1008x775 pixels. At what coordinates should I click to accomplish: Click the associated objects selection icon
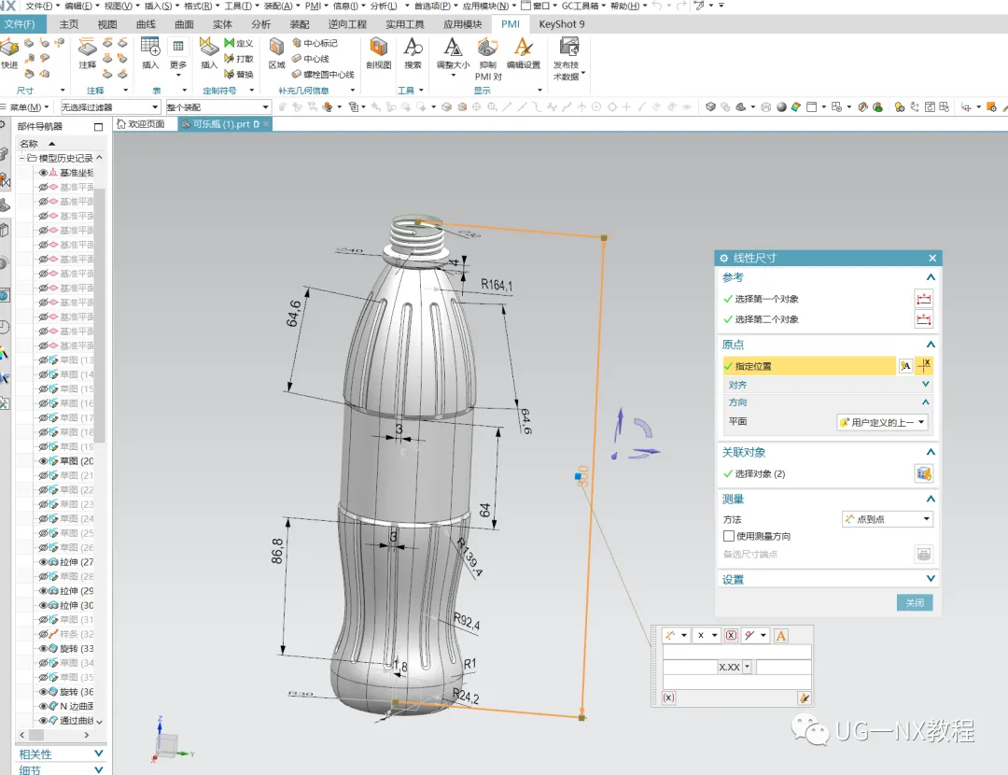pos(924,474)
